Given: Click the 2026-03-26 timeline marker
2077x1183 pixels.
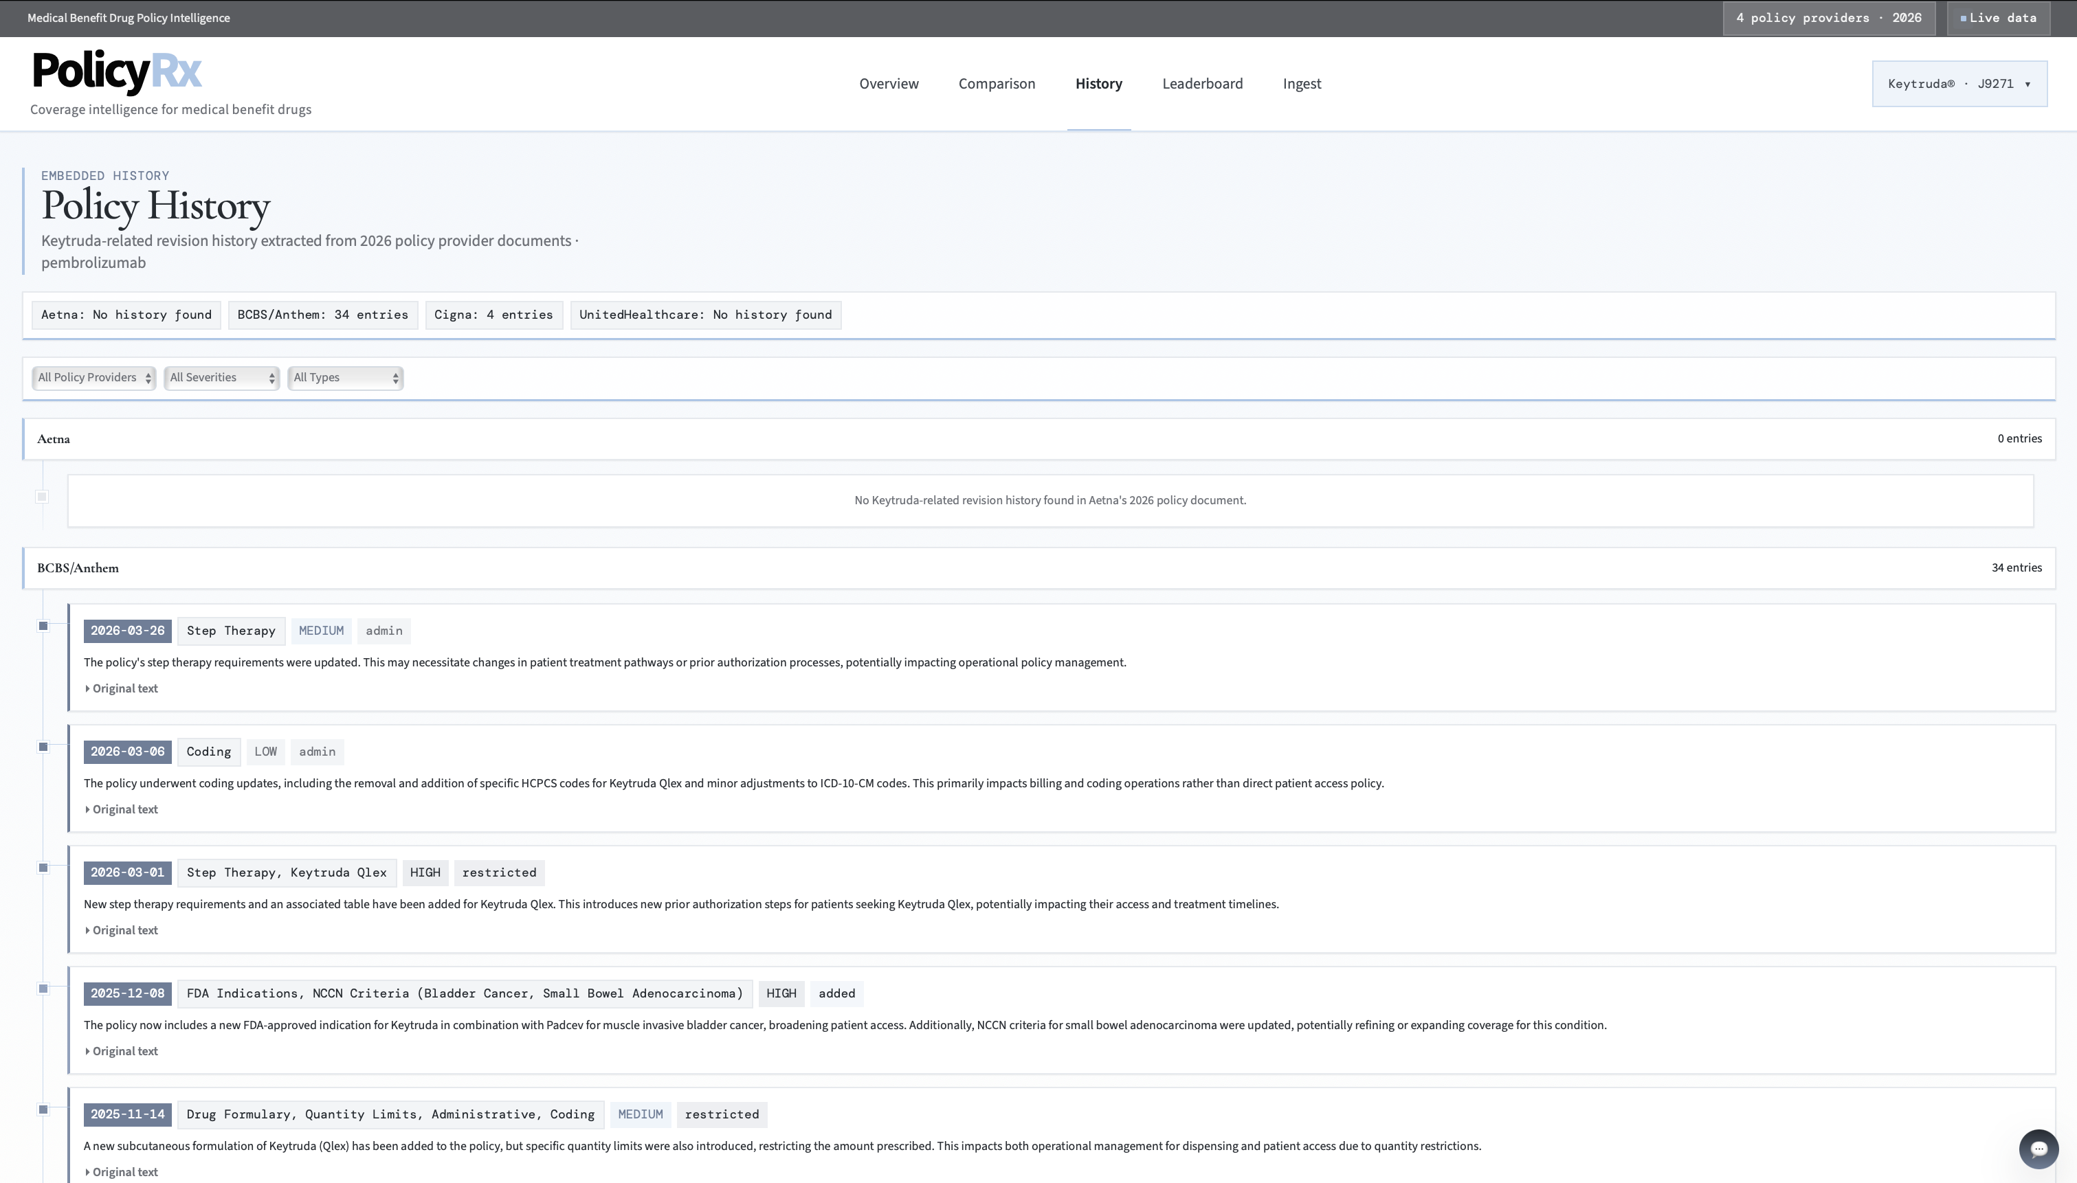Looking at the screenshot, I should [x=43, y=626].
